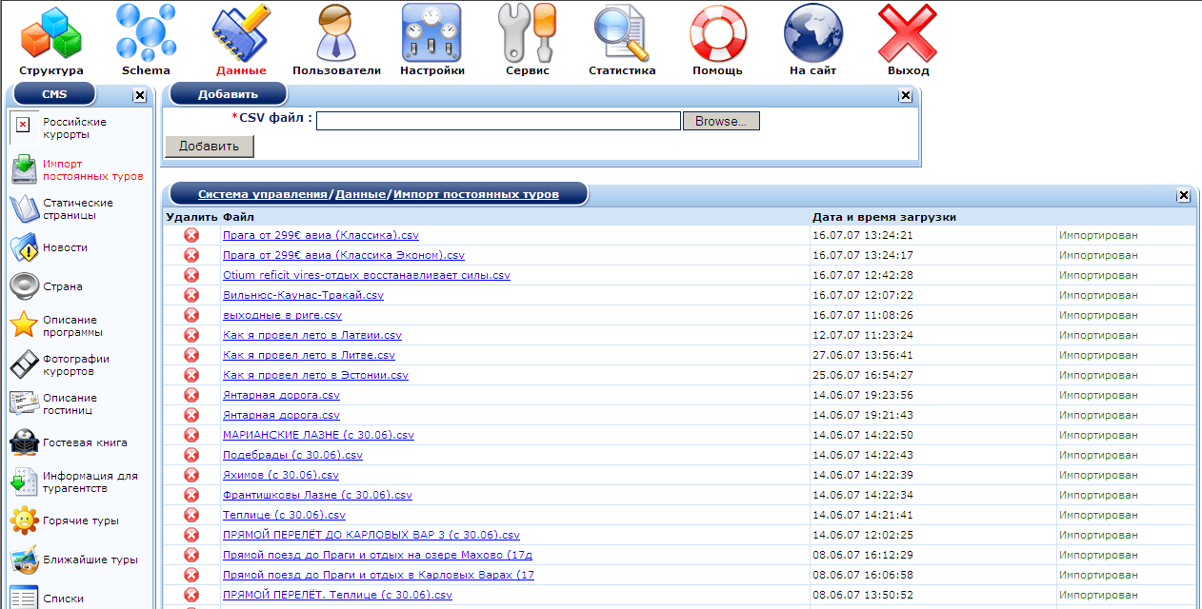Click the На сайт globe icon
1202x609 pixels.
pyautogui.click(x=812, y=34)
